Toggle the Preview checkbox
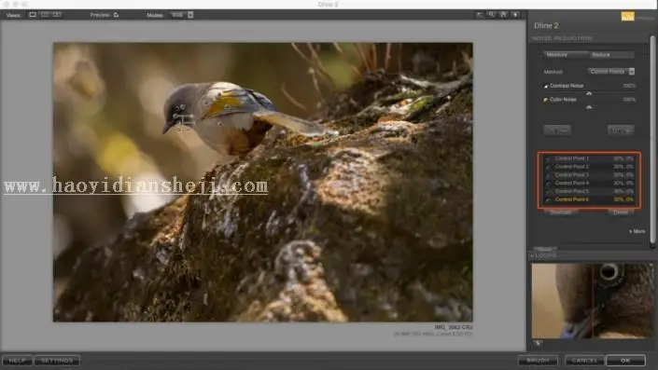The width and height of the screenshot is (658, 370). point(117,15)
